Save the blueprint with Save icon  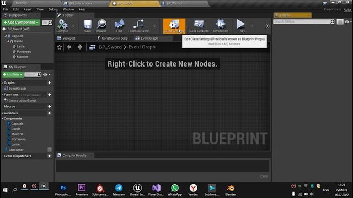click(88, 26)
